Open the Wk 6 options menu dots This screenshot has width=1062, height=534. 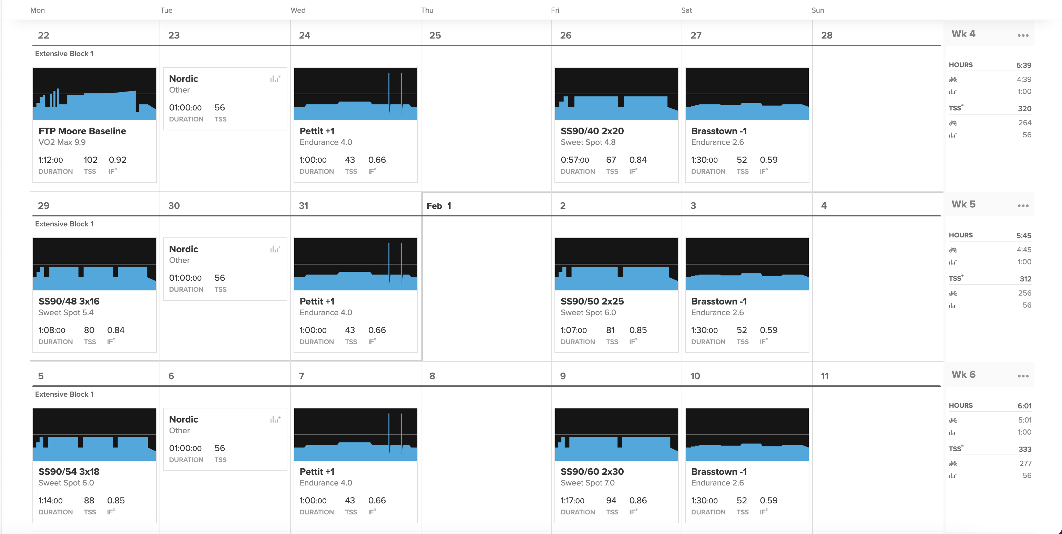point(1023,376)
